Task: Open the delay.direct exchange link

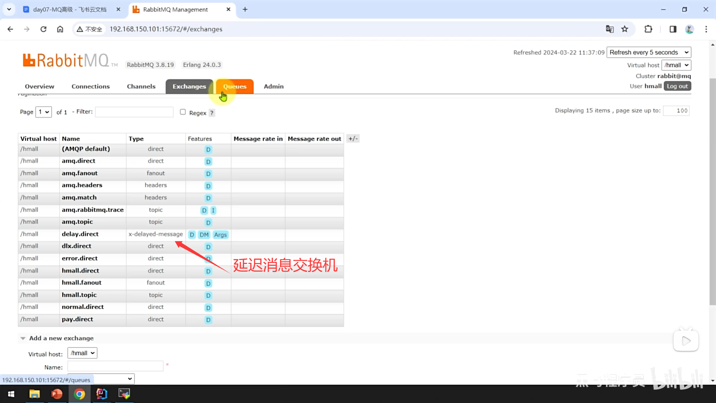Action: 80,234
